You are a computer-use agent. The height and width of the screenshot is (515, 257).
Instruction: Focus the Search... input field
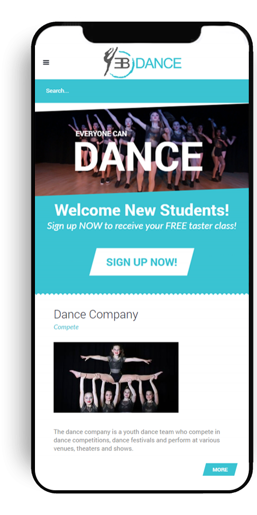[x=142, y=91]
